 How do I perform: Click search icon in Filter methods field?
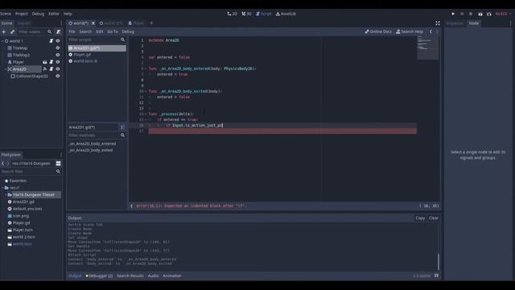[123, 135]
